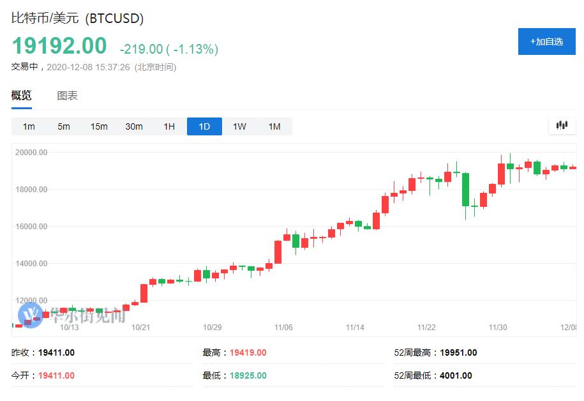This screenshot has width=584, height=401.
Task: Select the 15m timeframe
Action: click(99, 126)
